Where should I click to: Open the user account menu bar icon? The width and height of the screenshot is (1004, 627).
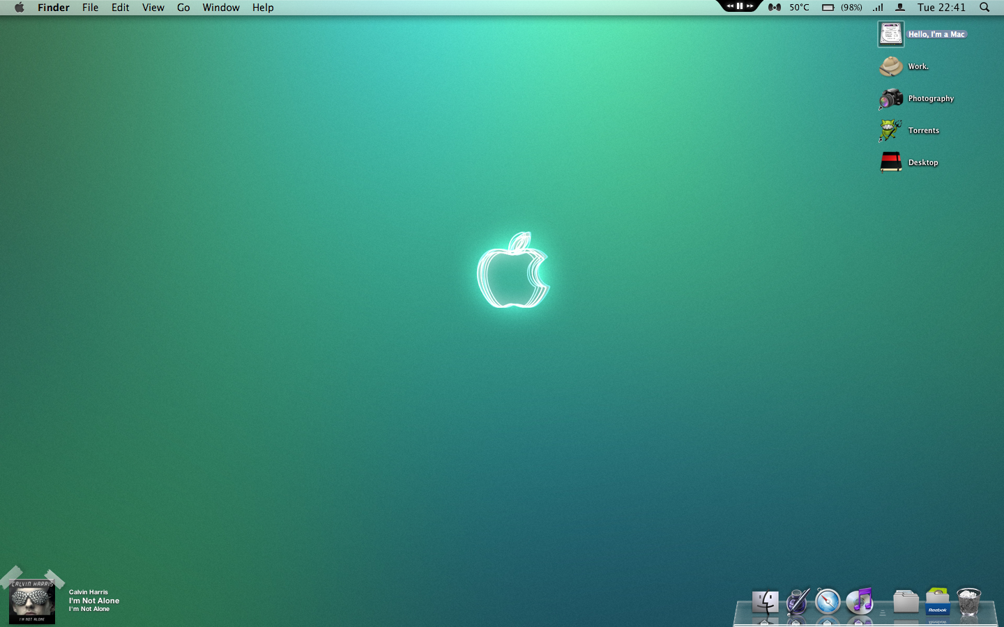point(900,7)
